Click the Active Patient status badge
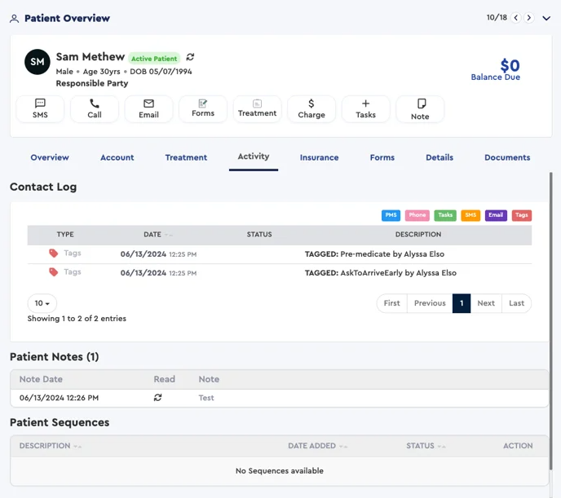The image size is (561, 498). (x=154, y=58)
